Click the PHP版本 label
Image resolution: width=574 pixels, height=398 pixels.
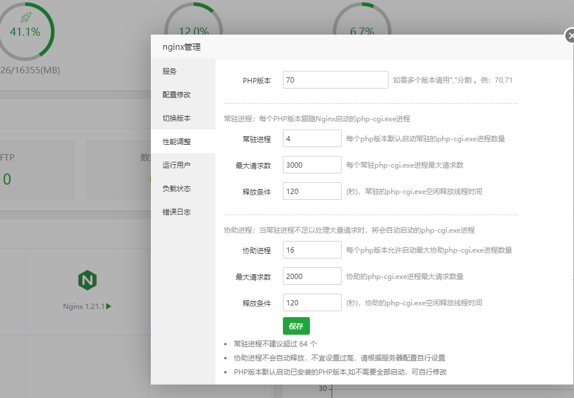coord(256,80)
